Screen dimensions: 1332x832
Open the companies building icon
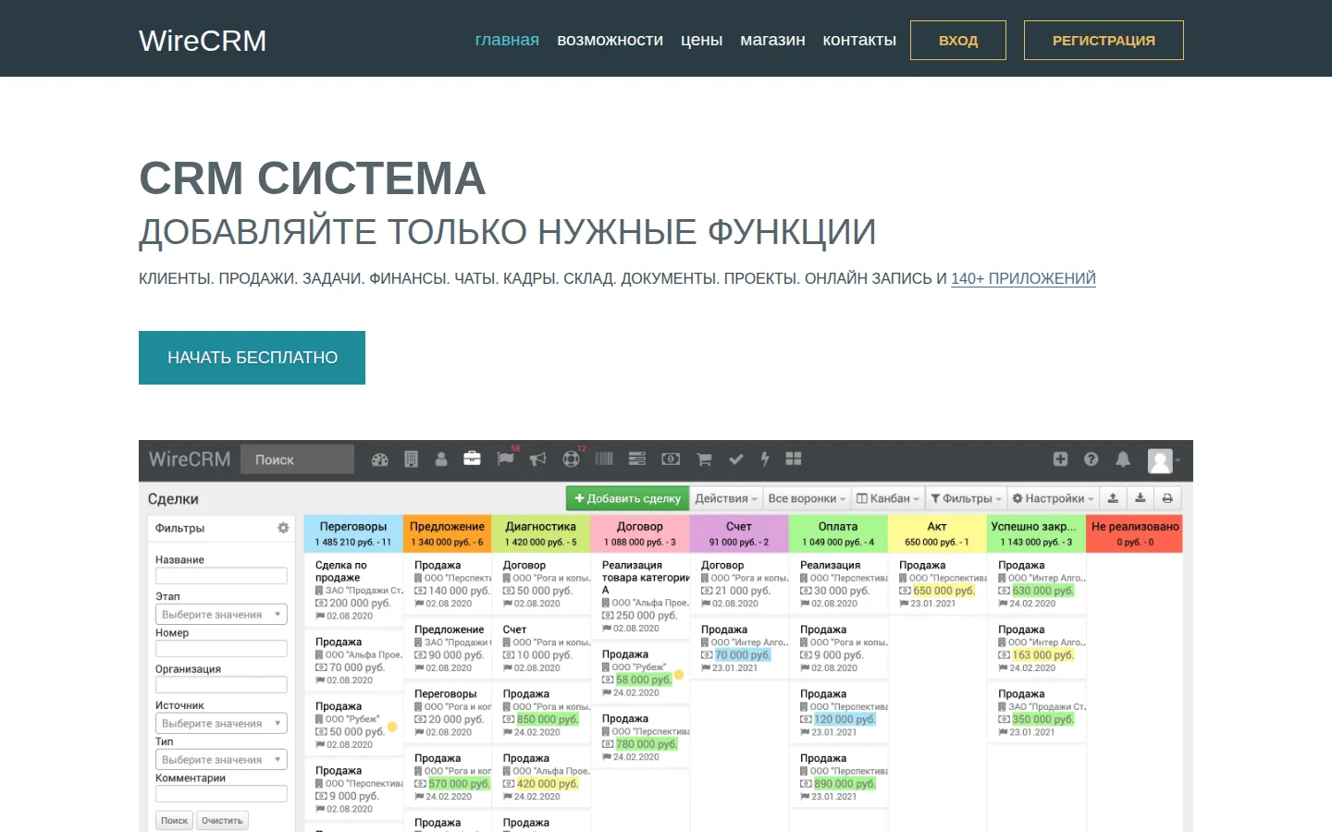pyautogui.click(x=412, y=459)
